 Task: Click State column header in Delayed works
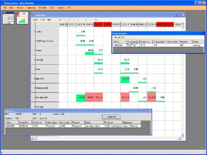pyautogui.click(x=198, y=42)
